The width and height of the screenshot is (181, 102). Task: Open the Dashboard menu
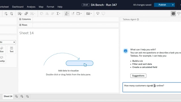pos(18,7)
